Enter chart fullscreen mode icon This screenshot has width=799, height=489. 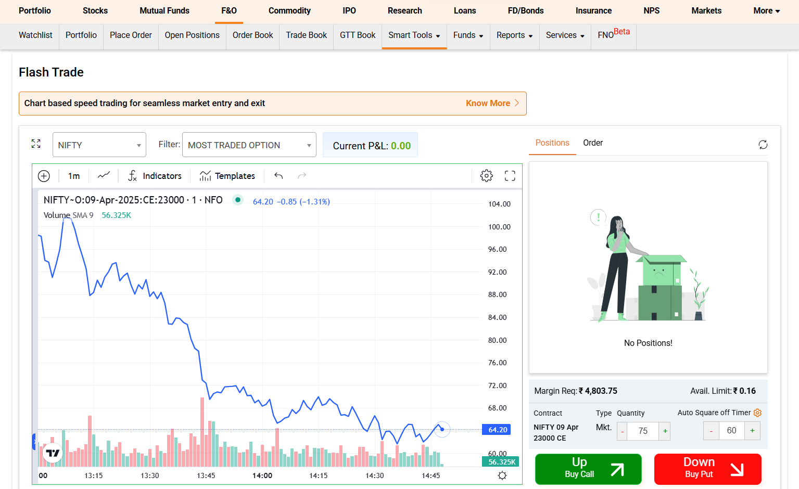coord(510,176)
